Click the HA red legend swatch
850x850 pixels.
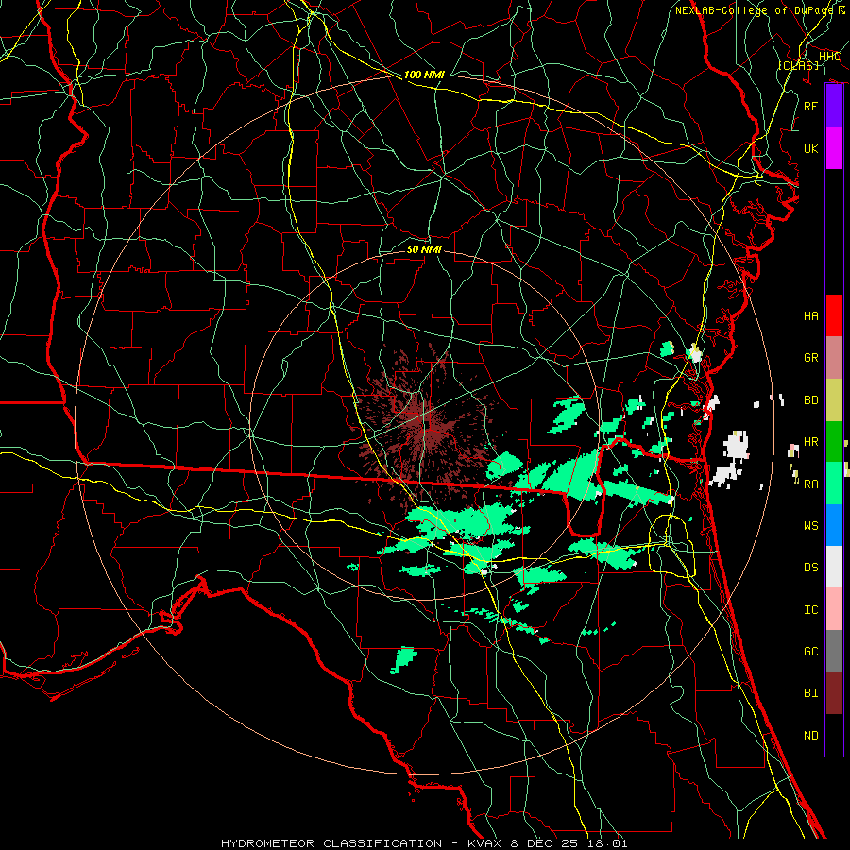click(834, 315)
